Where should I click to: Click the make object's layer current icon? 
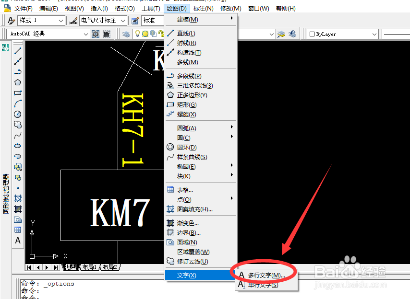coord(281,34)
